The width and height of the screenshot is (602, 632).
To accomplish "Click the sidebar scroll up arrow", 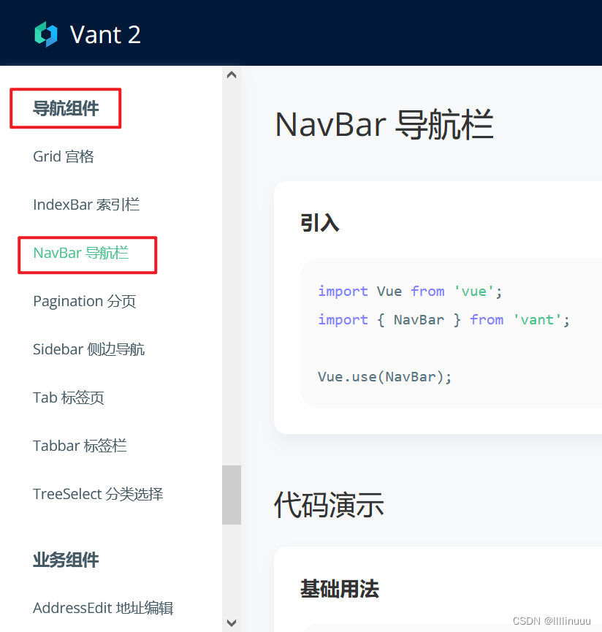I will click(x=232, y=75).
